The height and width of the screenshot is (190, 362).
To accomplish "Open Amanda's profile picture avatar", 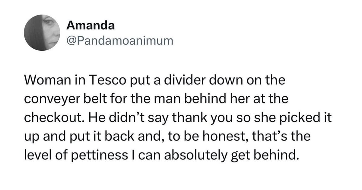I will click(x=41, y=32).
